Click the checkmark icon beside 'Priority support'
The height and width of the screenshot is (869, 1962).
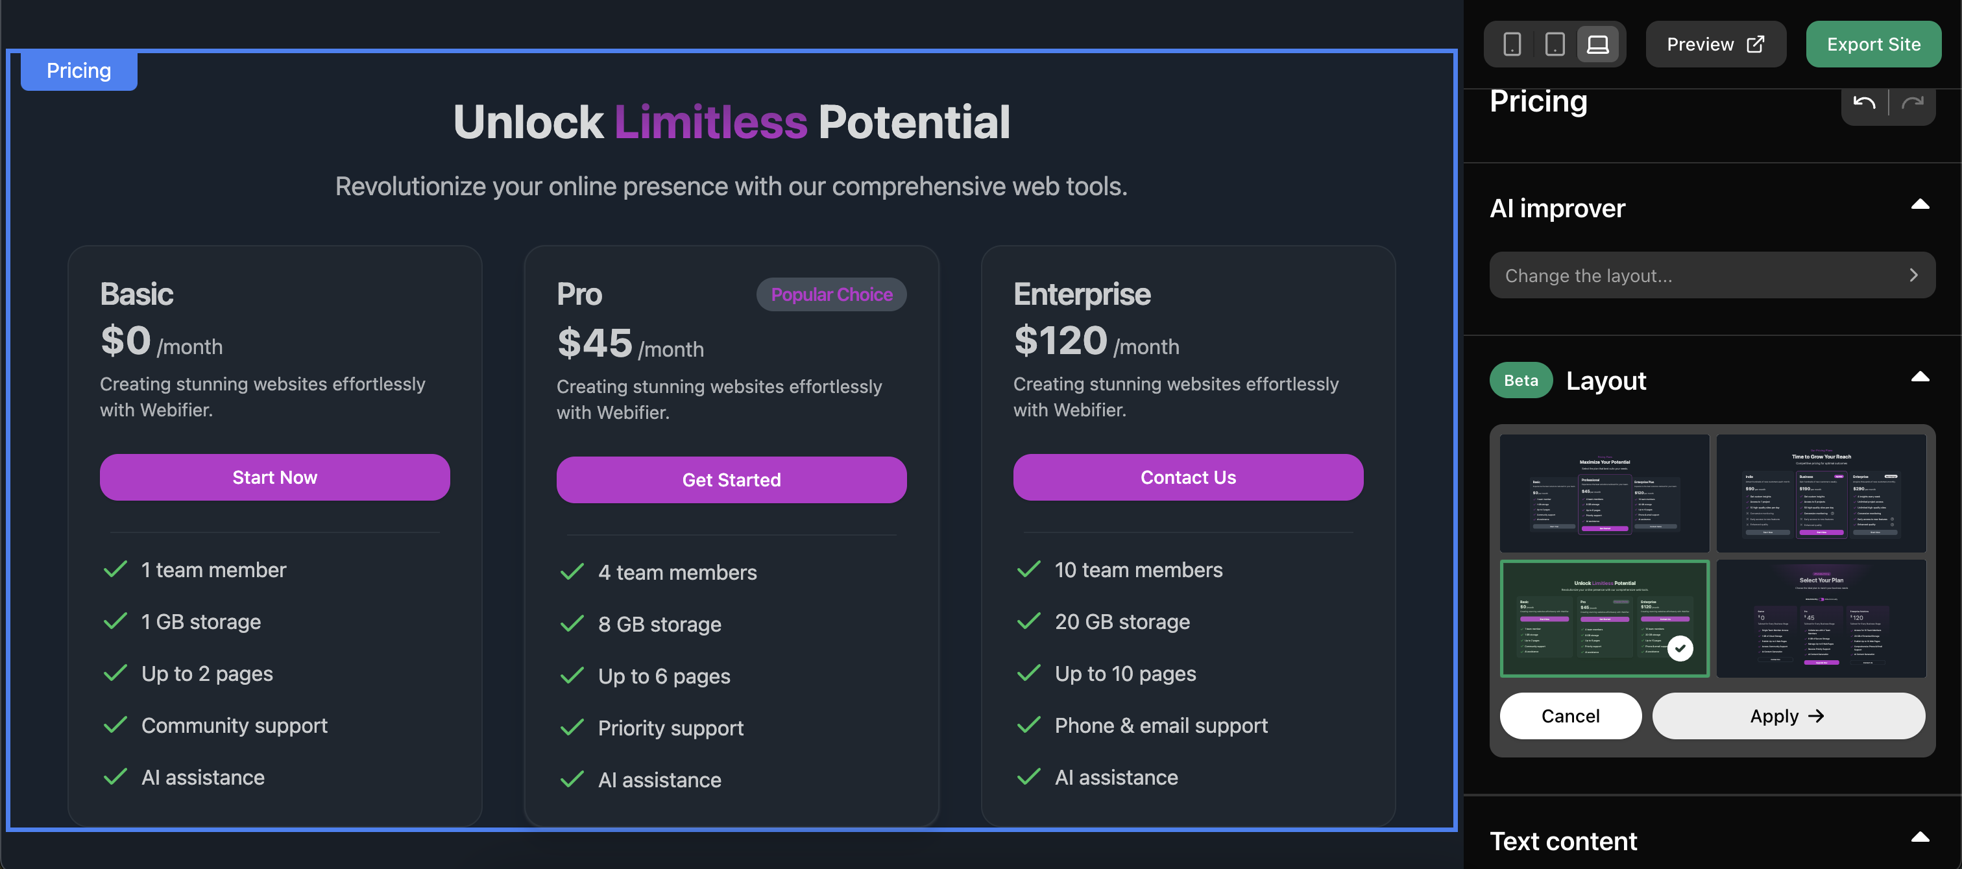click(x=572, y=728)
